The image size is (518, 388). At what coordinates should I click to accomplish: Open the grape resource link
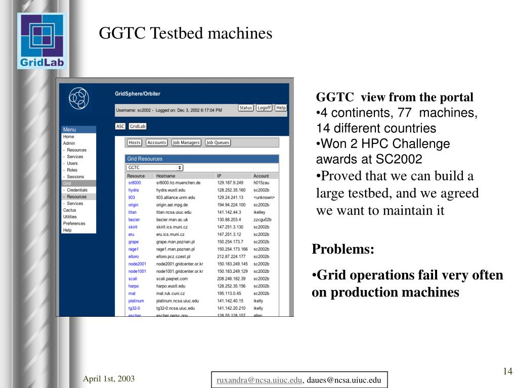(x=134, y=242)
